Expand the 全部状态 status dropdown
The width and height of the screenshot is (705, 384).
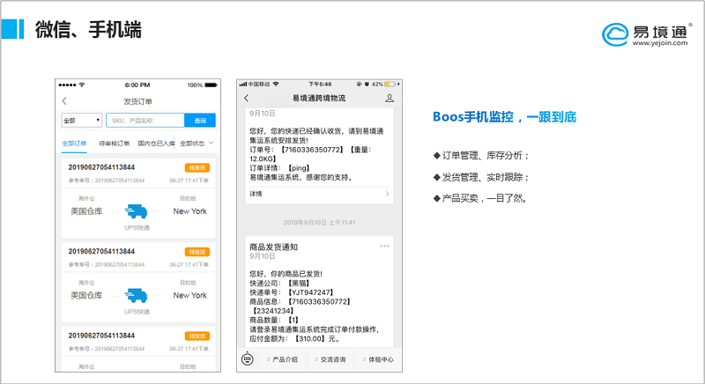pos(197,143)
